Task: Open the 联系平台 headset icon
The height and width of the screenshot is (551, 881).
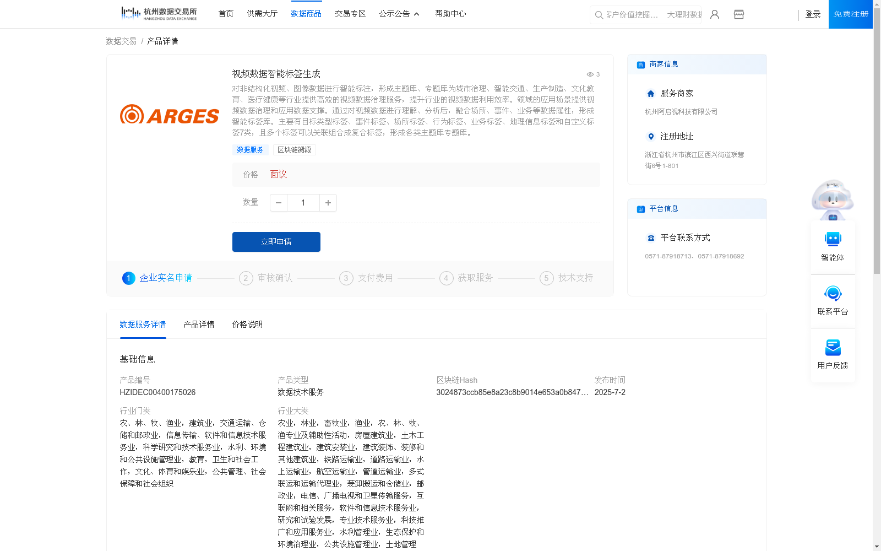Action: pos(833,293)
